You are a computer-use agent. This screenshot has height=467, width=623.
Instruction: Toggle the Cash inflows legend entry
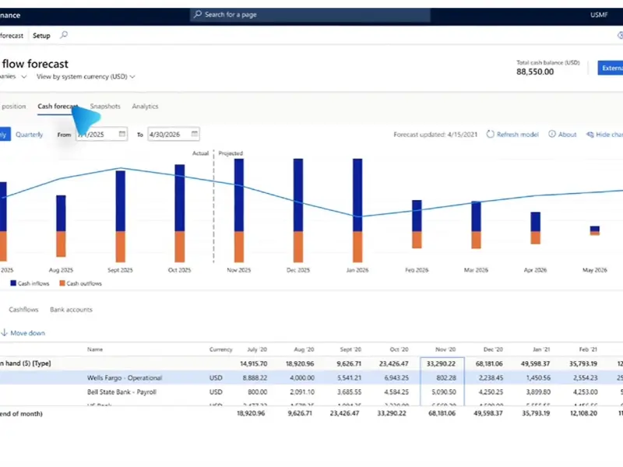click(30, 283)
